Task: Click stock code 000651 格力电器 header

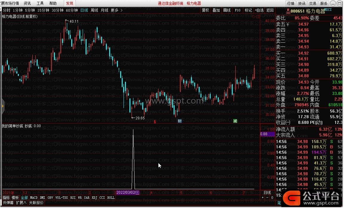Action: tap(308, 11)
